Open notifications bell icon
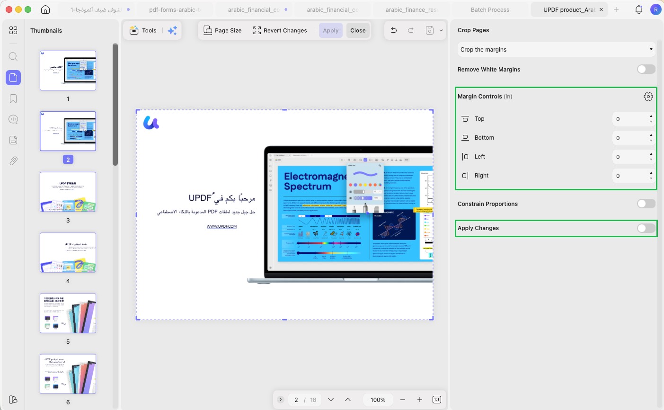The width and height of the screenshot is (664, 410). [639, 9]
